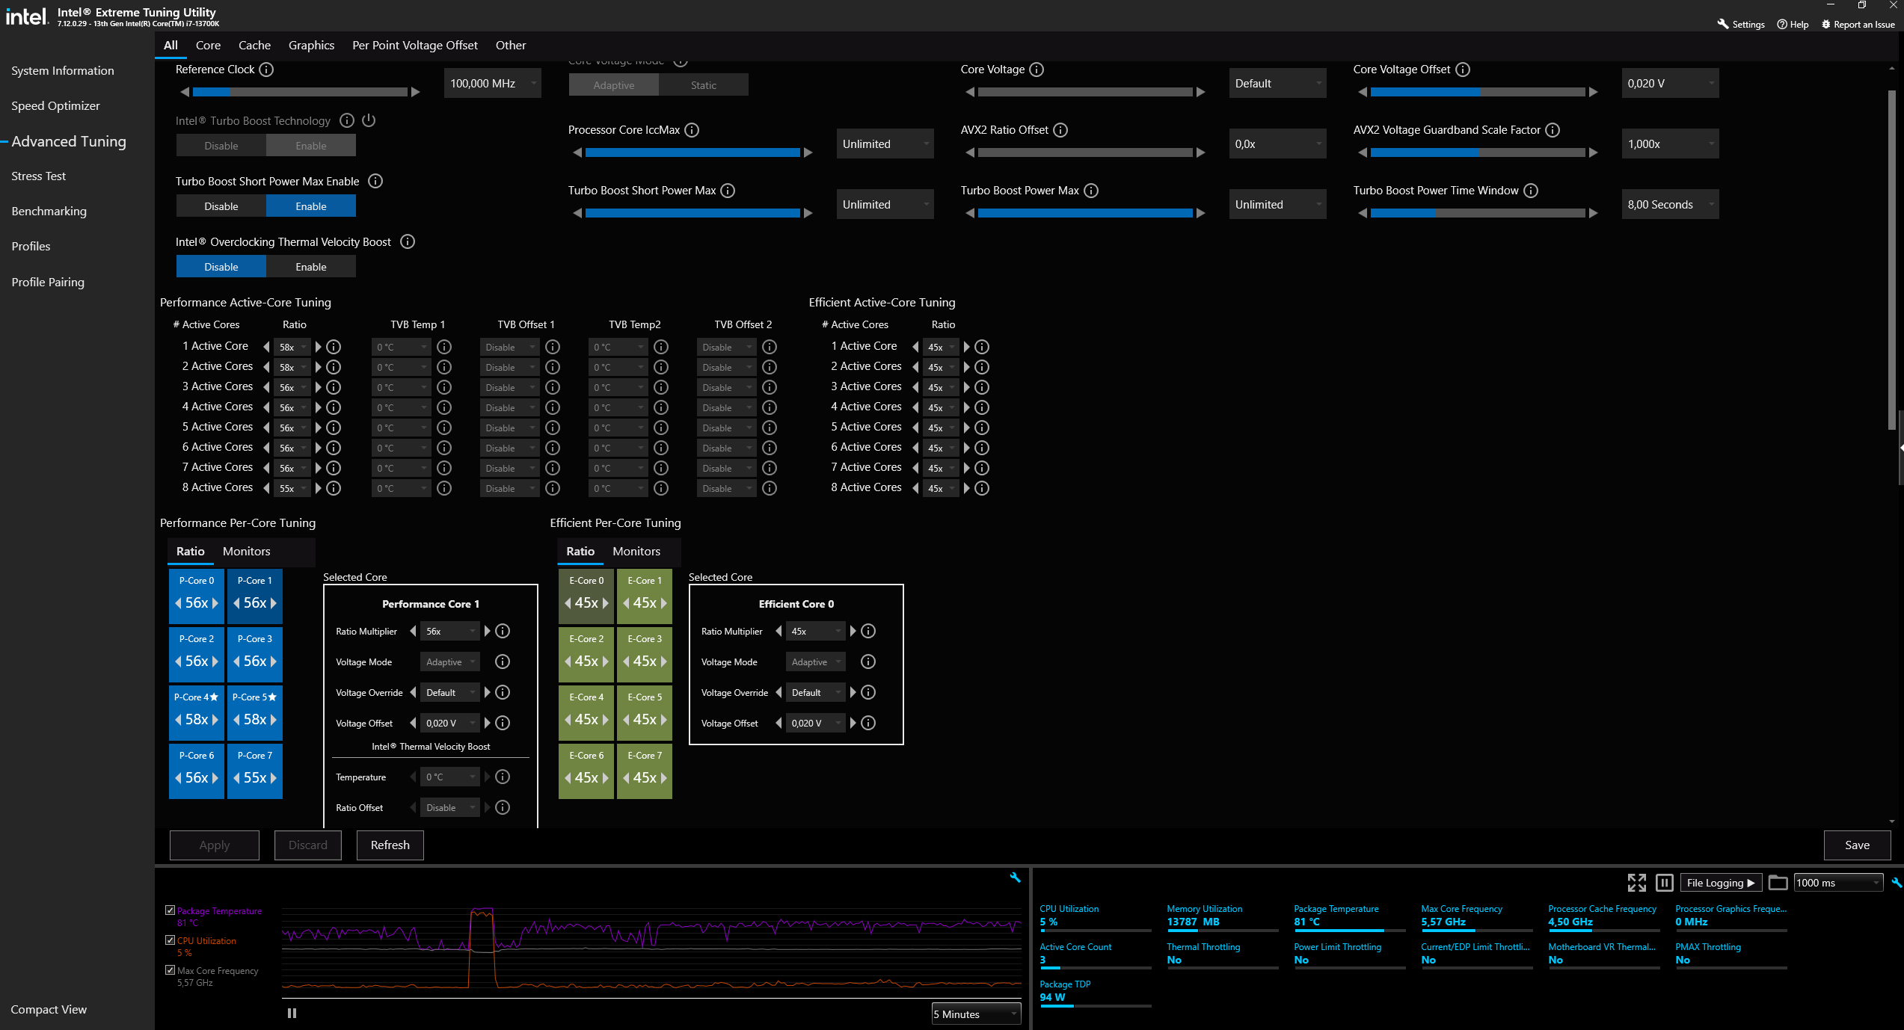Click the Refresh button

(390, 845)
